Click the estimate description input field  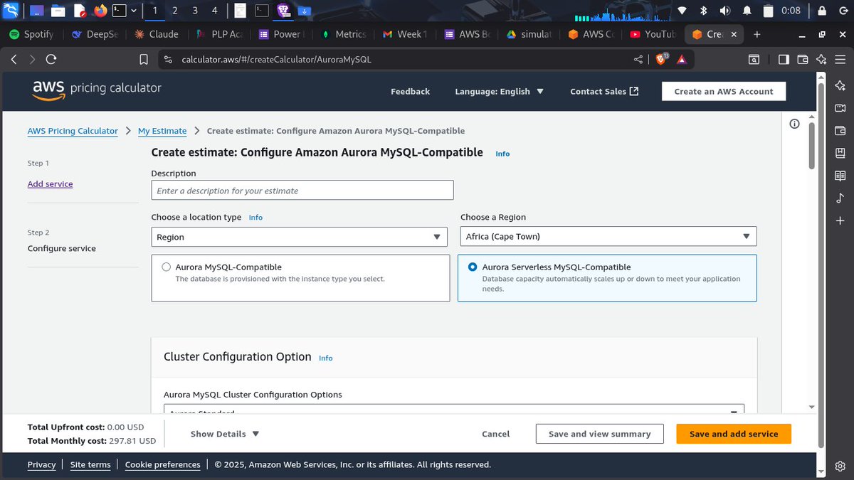tap(302, 190)
